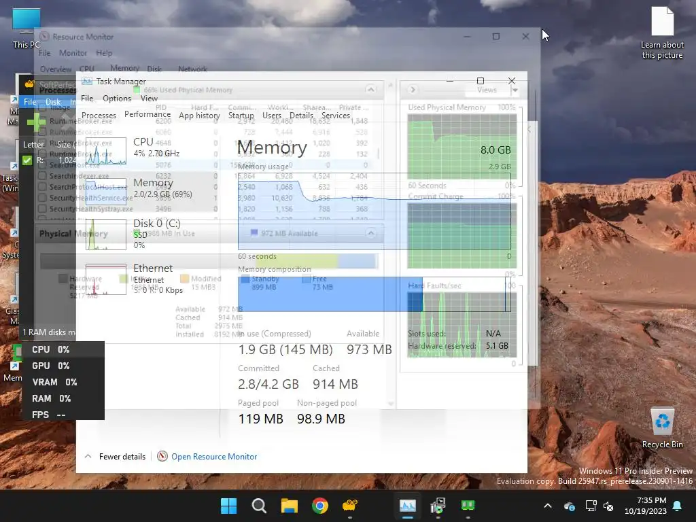This screenshot has width=696, height=522.
Task: Open taskbar Search
Action: coord(259,506)
